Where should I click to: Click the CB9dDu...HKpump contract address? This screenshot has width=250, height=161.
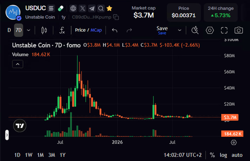click(92, 17)
